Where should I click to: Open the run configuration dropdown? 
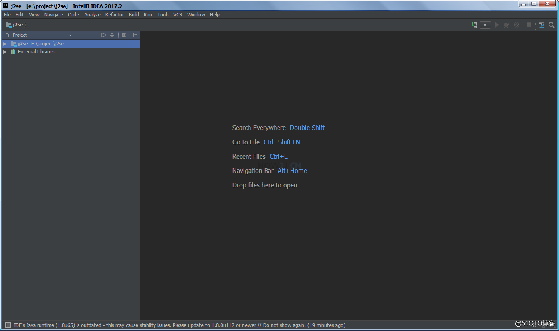point(485,25)
